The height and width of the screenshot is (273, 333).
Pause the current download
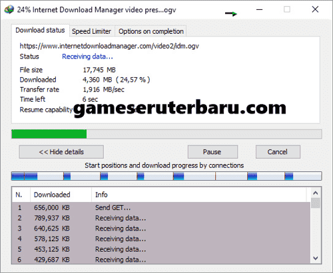[212, 152]
